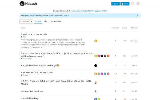Open the donate wallet address link
This screenshot has height=100, width=160.
tap(89, 11)
